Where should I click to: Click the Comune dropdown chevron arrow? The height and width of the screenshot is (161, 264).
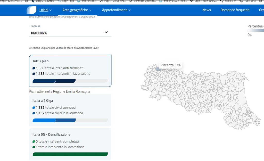(x=106, y=32)
